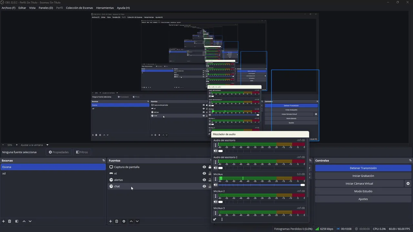Viewport: 413px width, 232px height.
Task: Open scene filters icon in Escenas toolbar
Action: (x=17, y=221)
